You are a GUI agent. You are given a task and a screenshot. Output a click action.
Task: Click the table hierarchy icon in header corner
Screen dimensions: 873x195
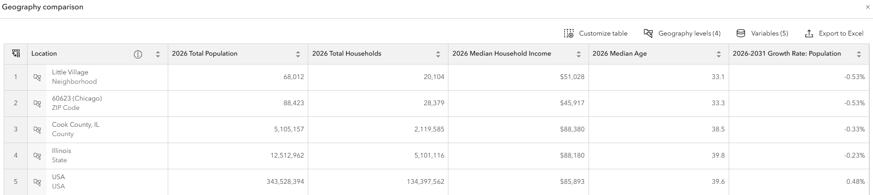click(16, 53)
